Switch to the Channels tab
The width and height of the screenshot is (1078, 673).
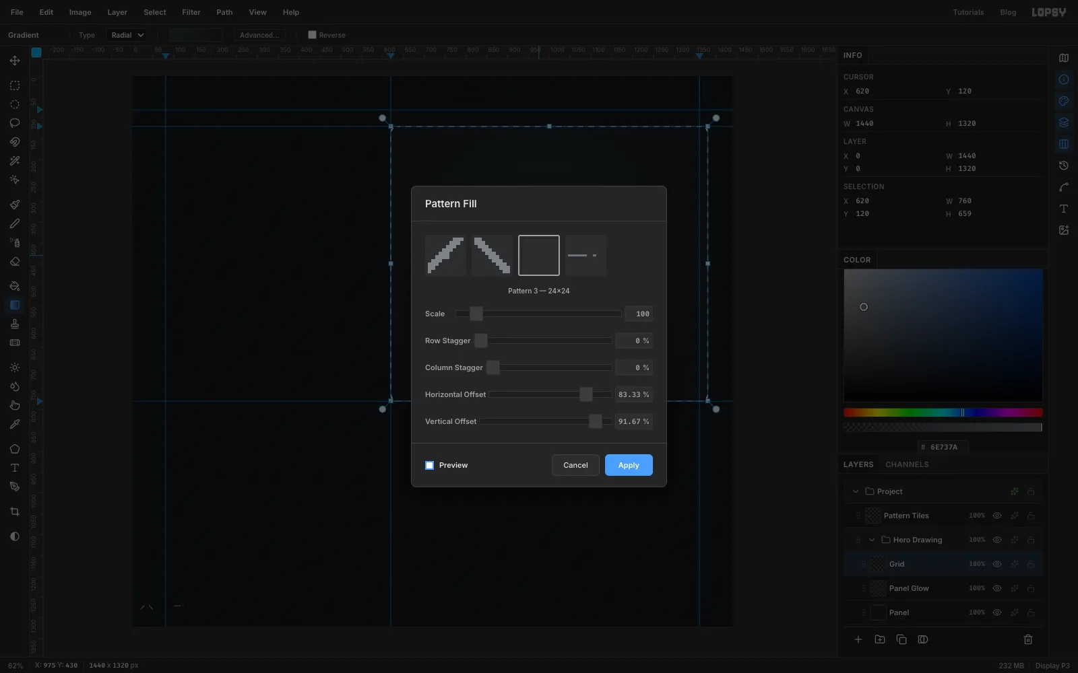[x=907, y=464]
